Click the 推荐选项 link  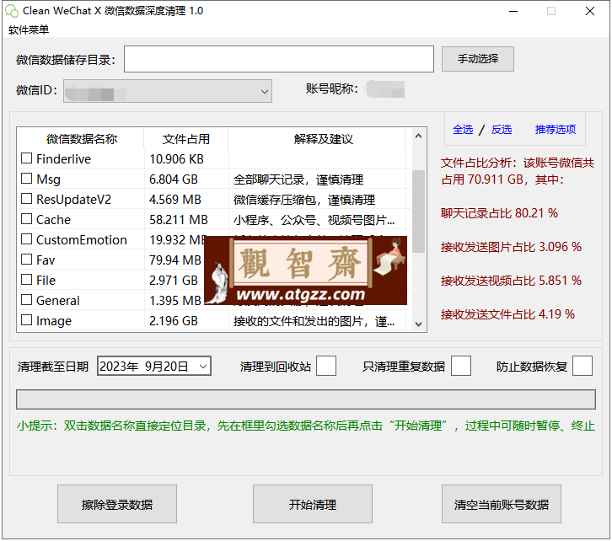[x=555, y=130]
